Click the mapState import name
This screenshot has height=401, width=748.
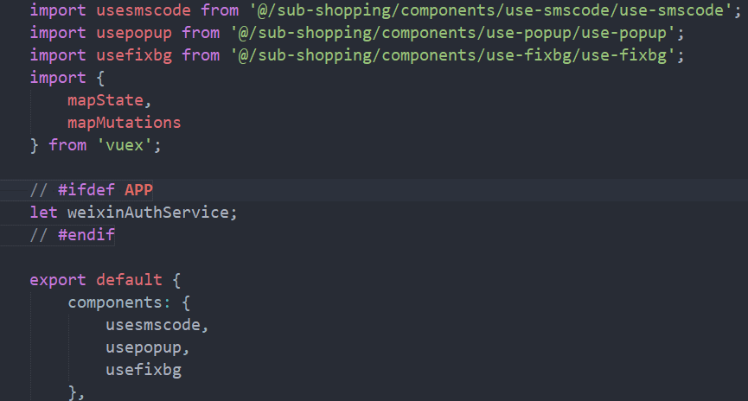coord(105,100)
